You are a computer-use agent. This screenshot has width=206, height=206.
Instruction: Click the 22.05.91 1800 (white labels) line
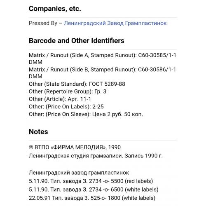92,198
